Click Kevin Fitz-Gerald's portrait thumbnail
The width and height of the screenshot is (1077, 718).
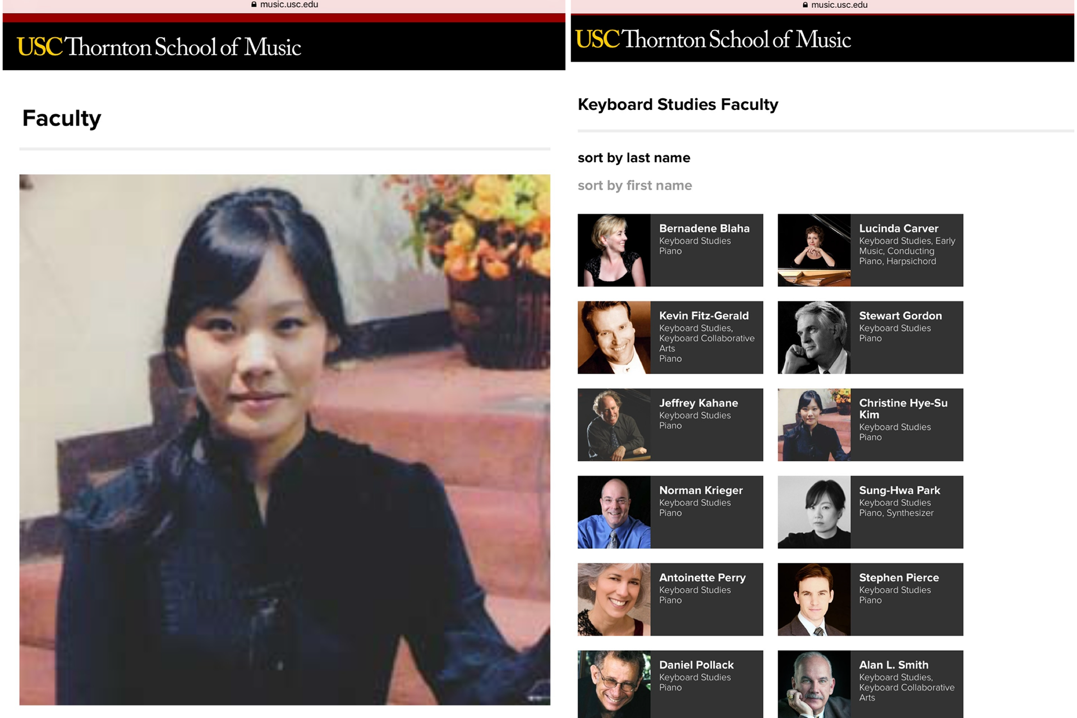click(614, 338)
